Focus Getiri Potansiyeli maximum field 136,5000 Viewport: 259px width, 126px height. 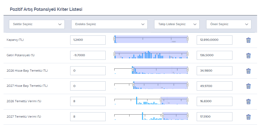coord(214,55)
